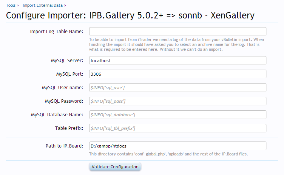Click the 'MySQL User name:' label text
This screenshot has width=284, height=175.
[x=62, y=88]
